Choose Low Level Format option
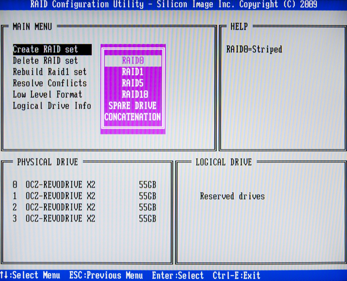Image resolution: width=347 pixels, height=281 pixels. pos(47,95)
